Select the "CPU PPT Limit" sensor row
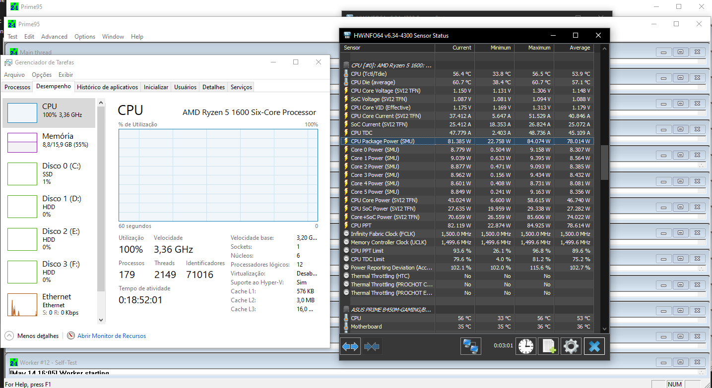 (x=467, y=251)
